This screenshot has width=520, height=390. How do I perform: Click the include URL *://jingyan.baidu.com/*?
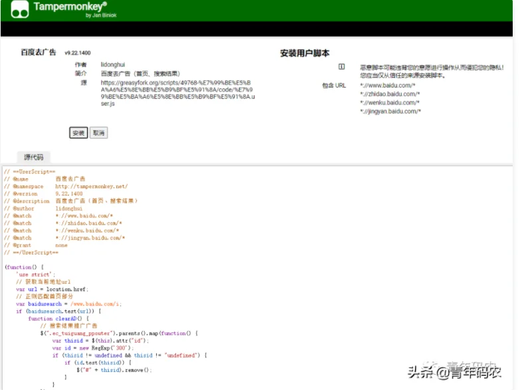pos(390,111)
